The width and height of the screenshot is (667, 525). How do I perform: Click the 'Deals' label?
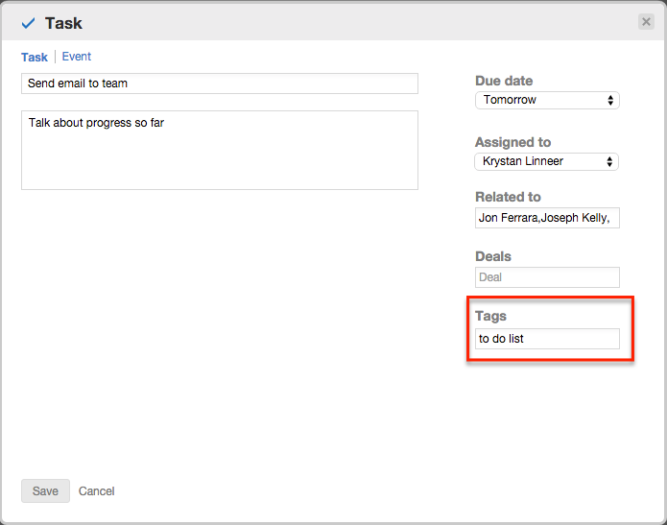coord(493,256)
